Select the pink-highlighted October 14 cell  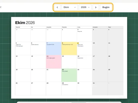pos(54,62)
